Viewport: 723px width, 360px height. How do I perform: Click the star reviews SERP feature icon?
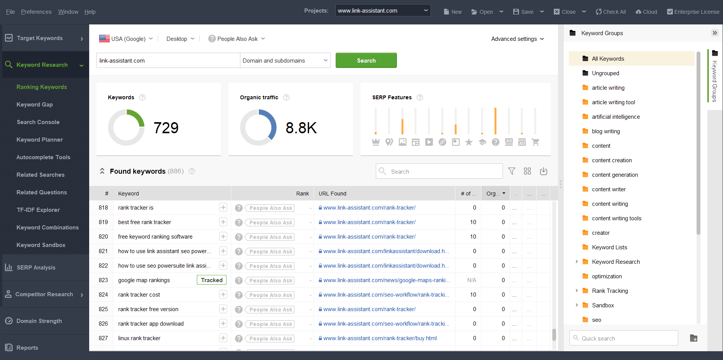coord(469,142)
